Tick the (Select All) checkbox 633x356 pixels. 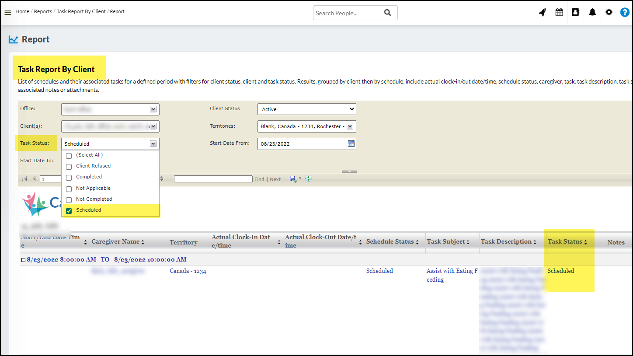(x=69, y=155)
